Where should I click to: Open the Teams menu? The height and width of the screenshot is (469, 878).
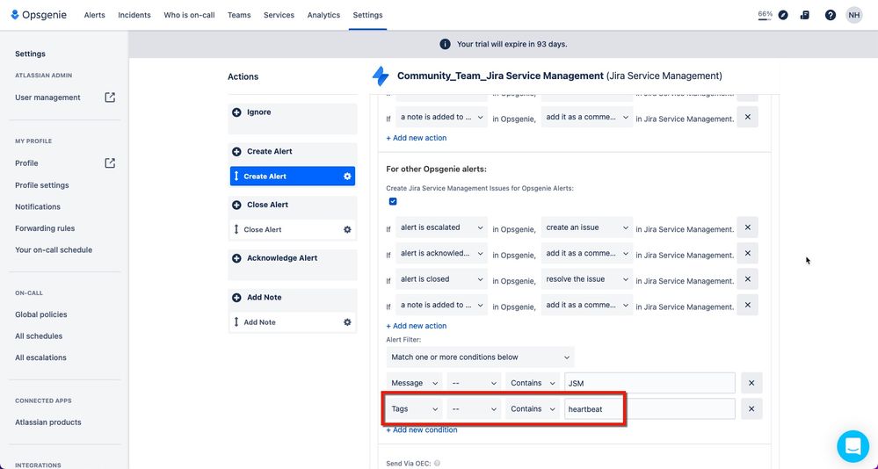(239, 15)
